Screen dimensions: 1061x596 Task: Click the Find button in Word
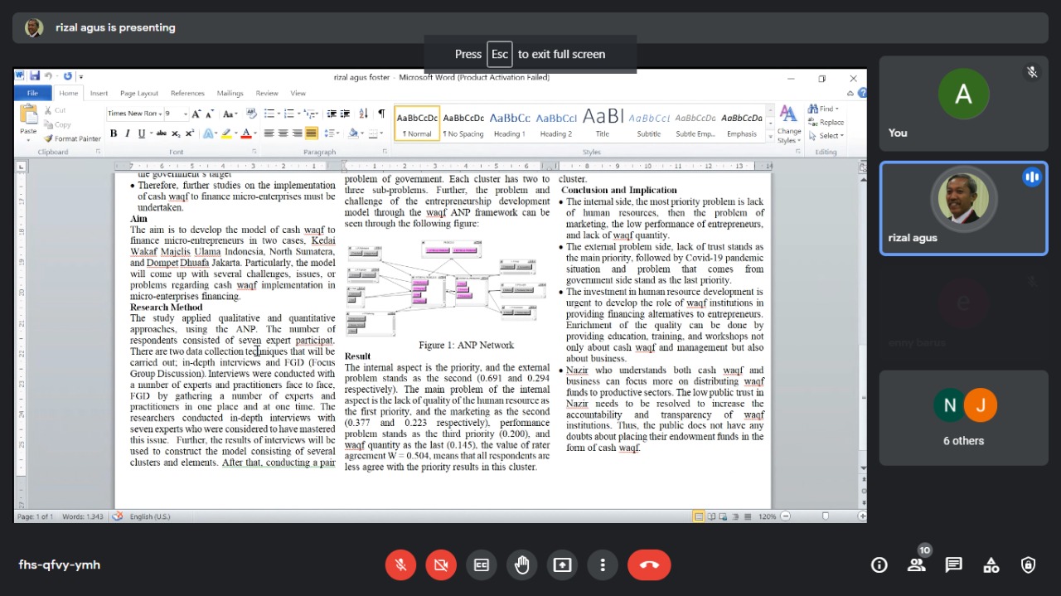tap(824, 109)
